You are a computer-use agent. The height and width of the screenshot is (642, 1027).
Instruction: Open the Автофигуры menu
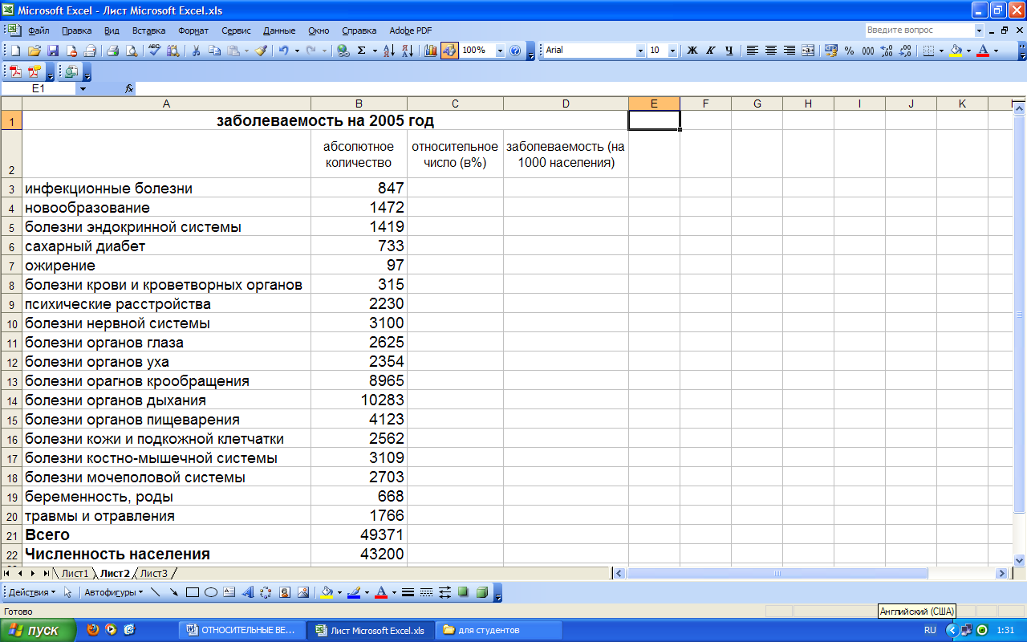click(x=114, y=592)
